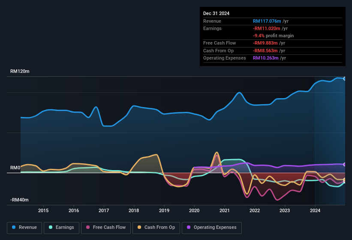Click the RM120m y-axis label

[x=20, y=72]
